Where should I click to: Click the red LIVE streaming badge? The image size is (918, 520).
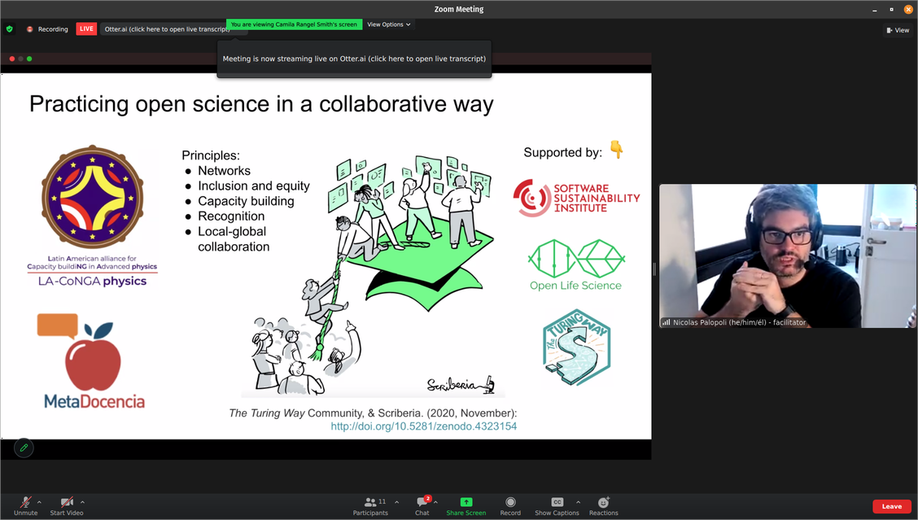86,28
